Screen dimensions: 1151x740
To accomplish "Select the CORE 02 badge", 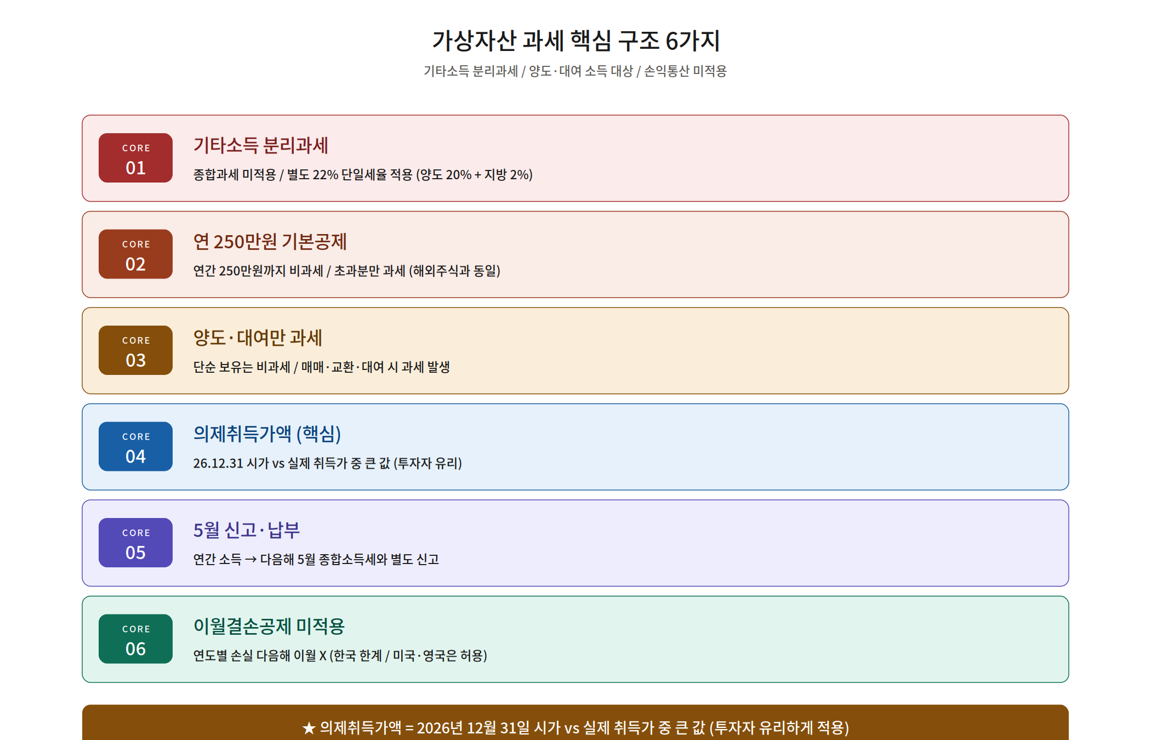I will [135, 254].
